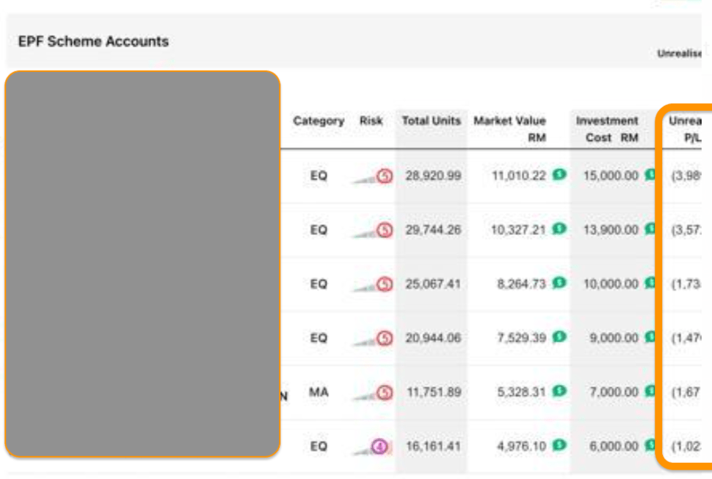Screen dimensions: 712x479
Task: Click green icon next to 4,976.10
Action: click(559, 445)
